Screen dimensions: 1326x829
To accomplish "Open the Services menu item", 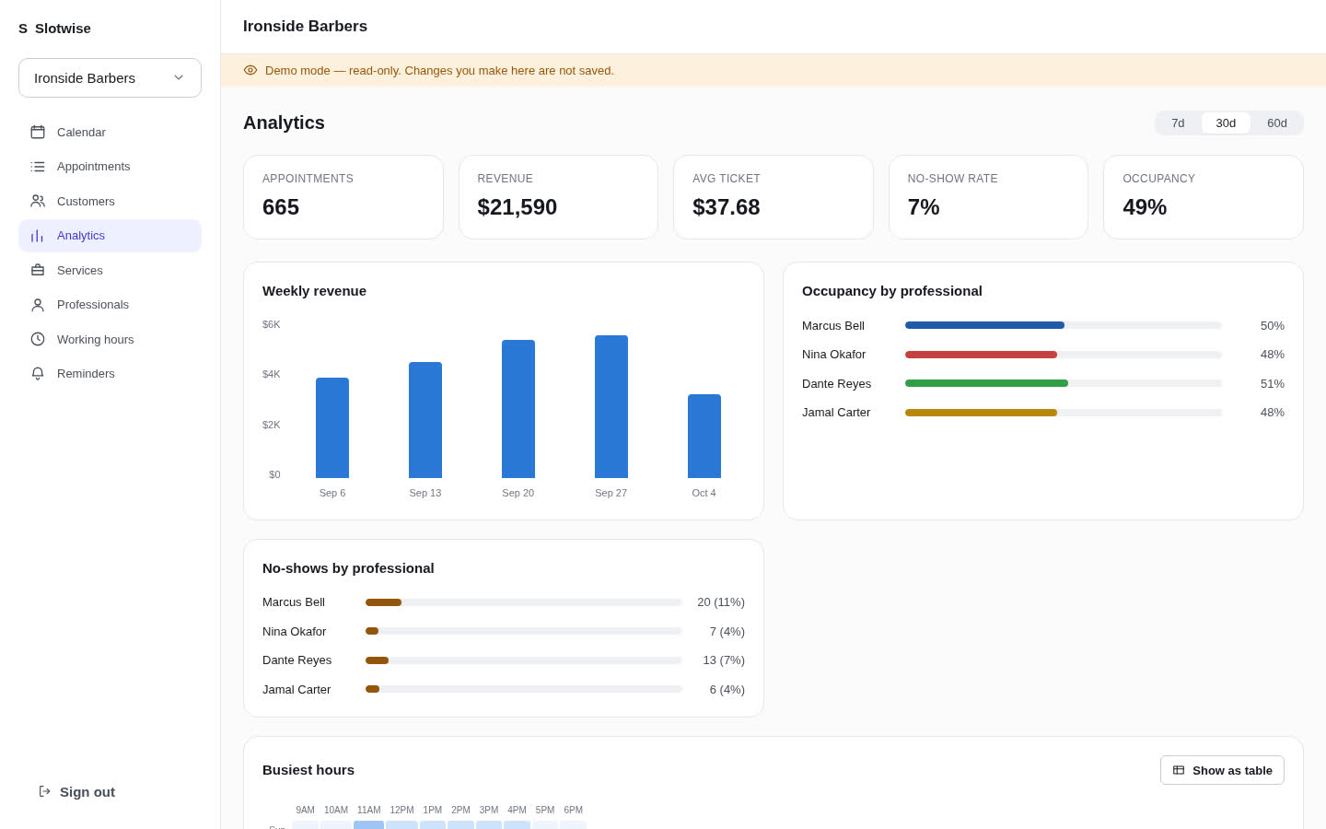I will click(x=110, y=270).
